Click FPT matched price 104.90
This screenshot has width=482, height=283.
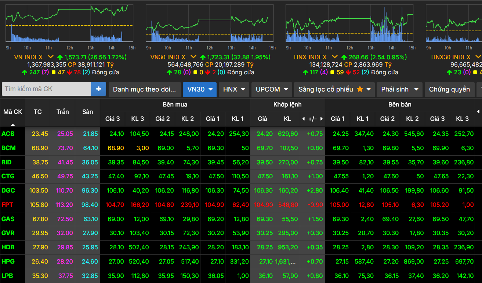[x=263, y=205]
